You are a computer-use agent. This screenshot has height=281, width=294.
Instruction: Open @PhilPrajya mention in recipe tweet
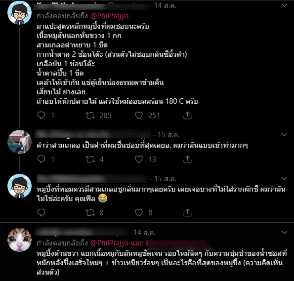tap(109, 16)
